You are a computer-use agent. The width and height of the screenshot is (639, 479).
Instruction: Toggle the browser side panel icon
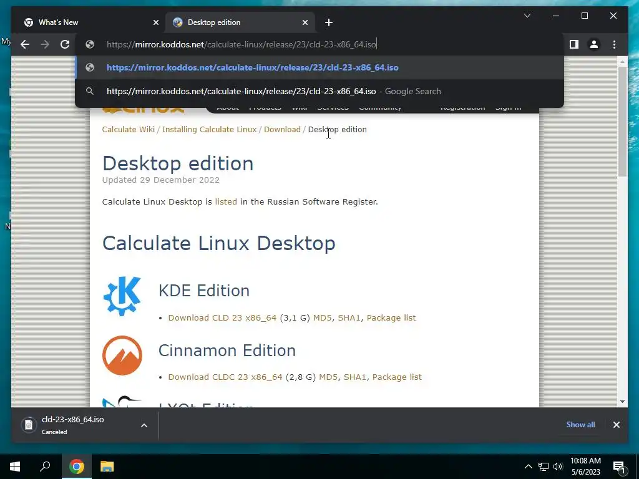[x=574, y=44]
